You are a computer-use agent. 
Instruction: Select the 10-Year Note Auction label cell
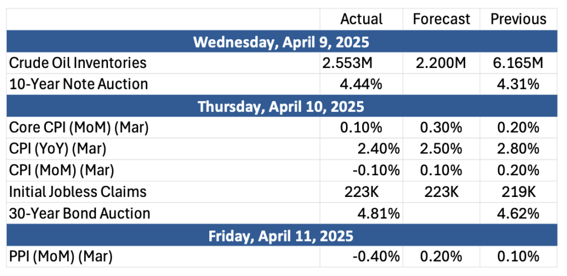163,84
